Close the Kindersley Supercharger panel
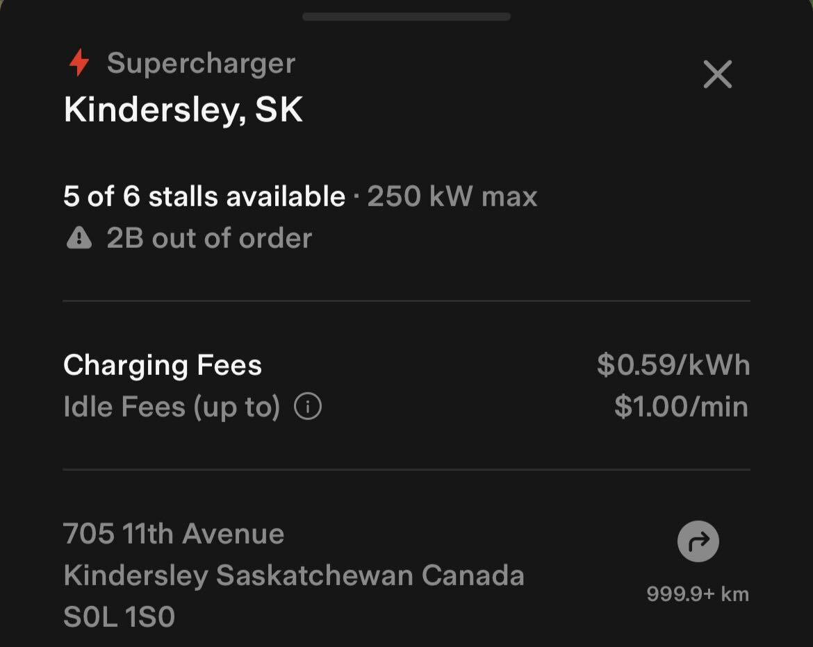The height and width of the screenshot is (647, 813). click(x=717, y=74)
